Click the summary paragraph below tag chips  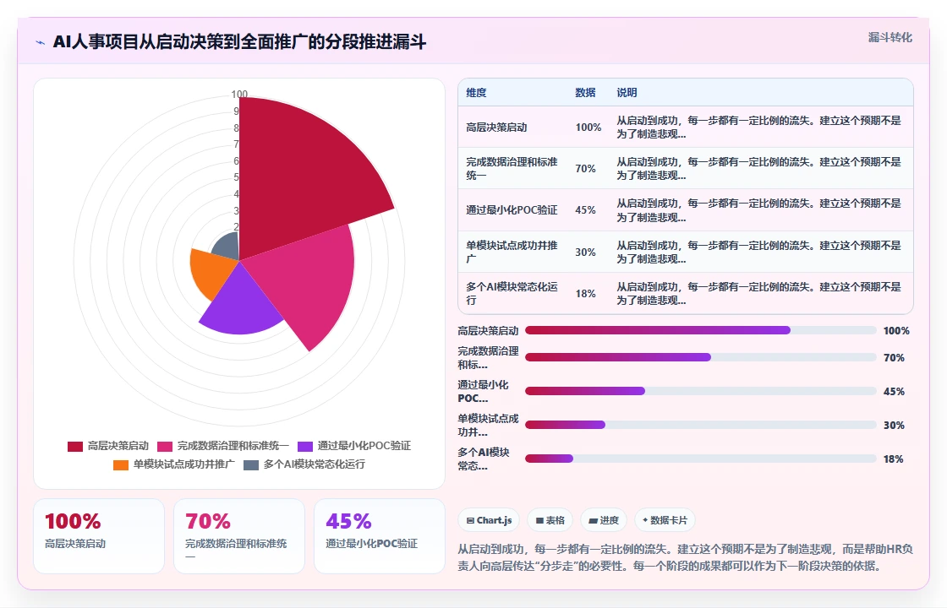[x=685, y=558]
